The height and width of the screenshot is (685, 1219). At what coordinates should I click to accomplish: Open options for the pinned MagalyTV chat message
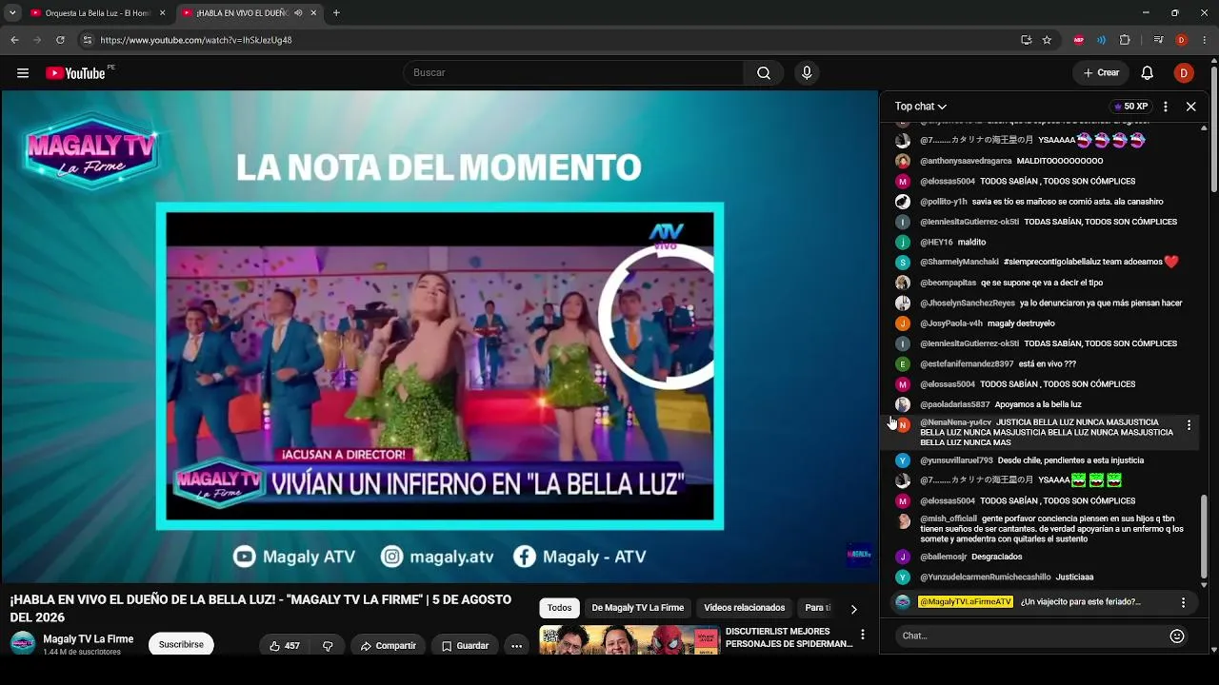[1183, 602]
